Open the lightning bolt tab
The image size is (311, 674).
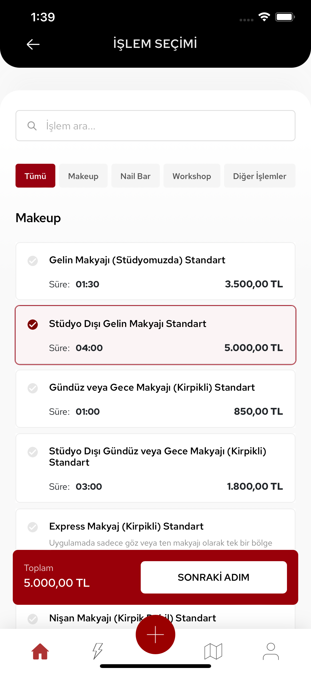click(x=98, y=651)
